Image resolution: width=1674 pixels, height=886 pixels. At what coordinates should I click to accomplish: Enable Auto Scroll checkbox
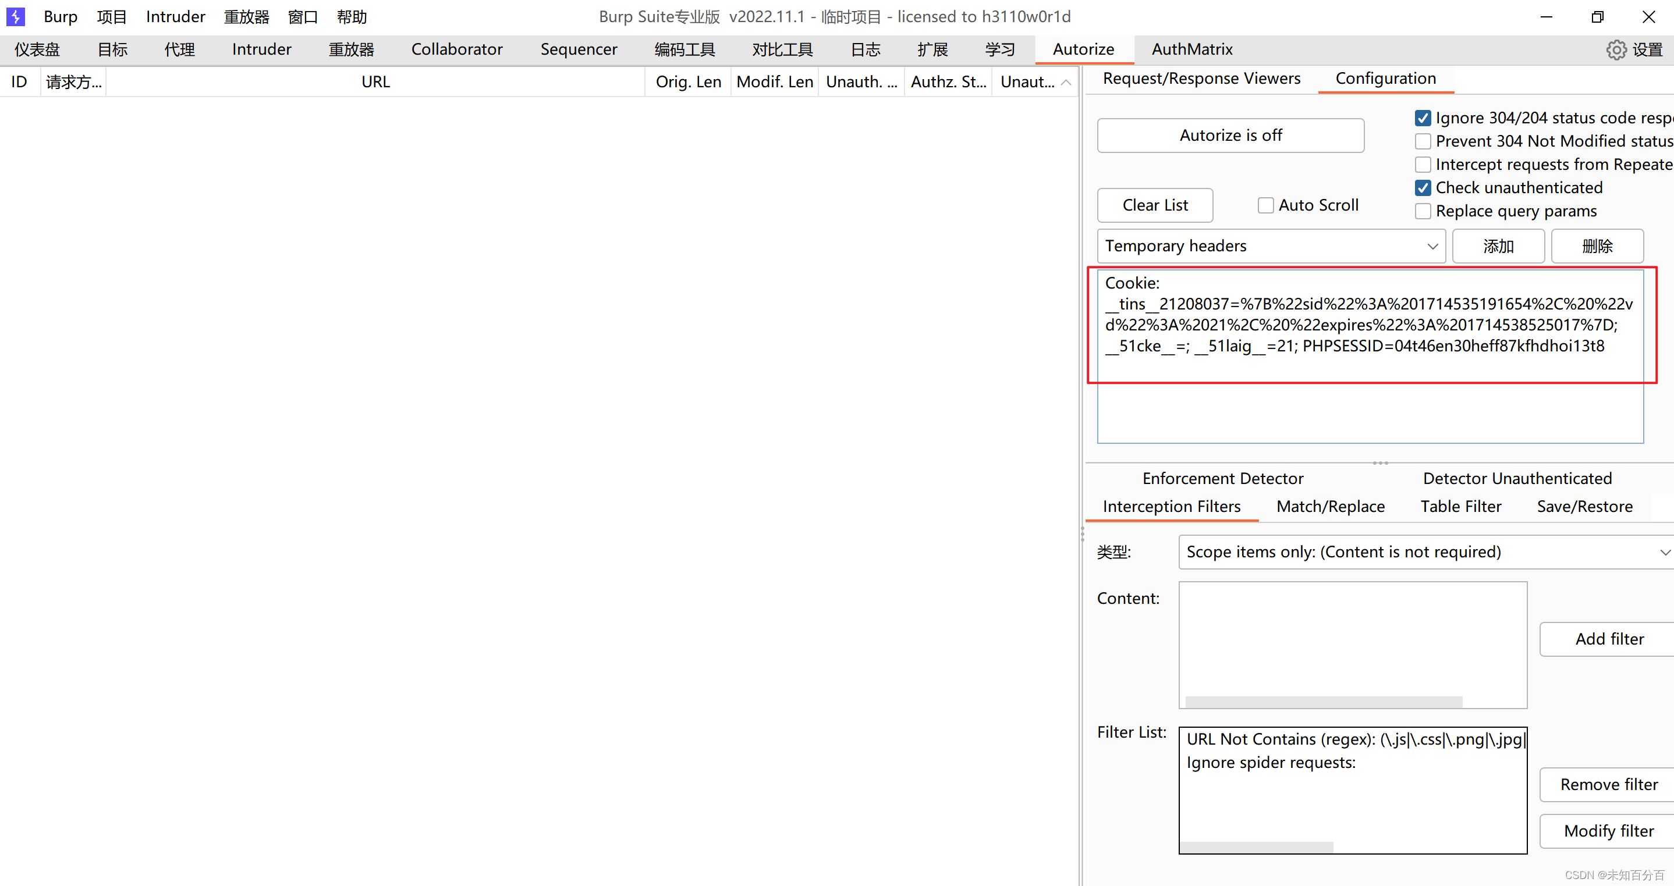coord(1265,205)
